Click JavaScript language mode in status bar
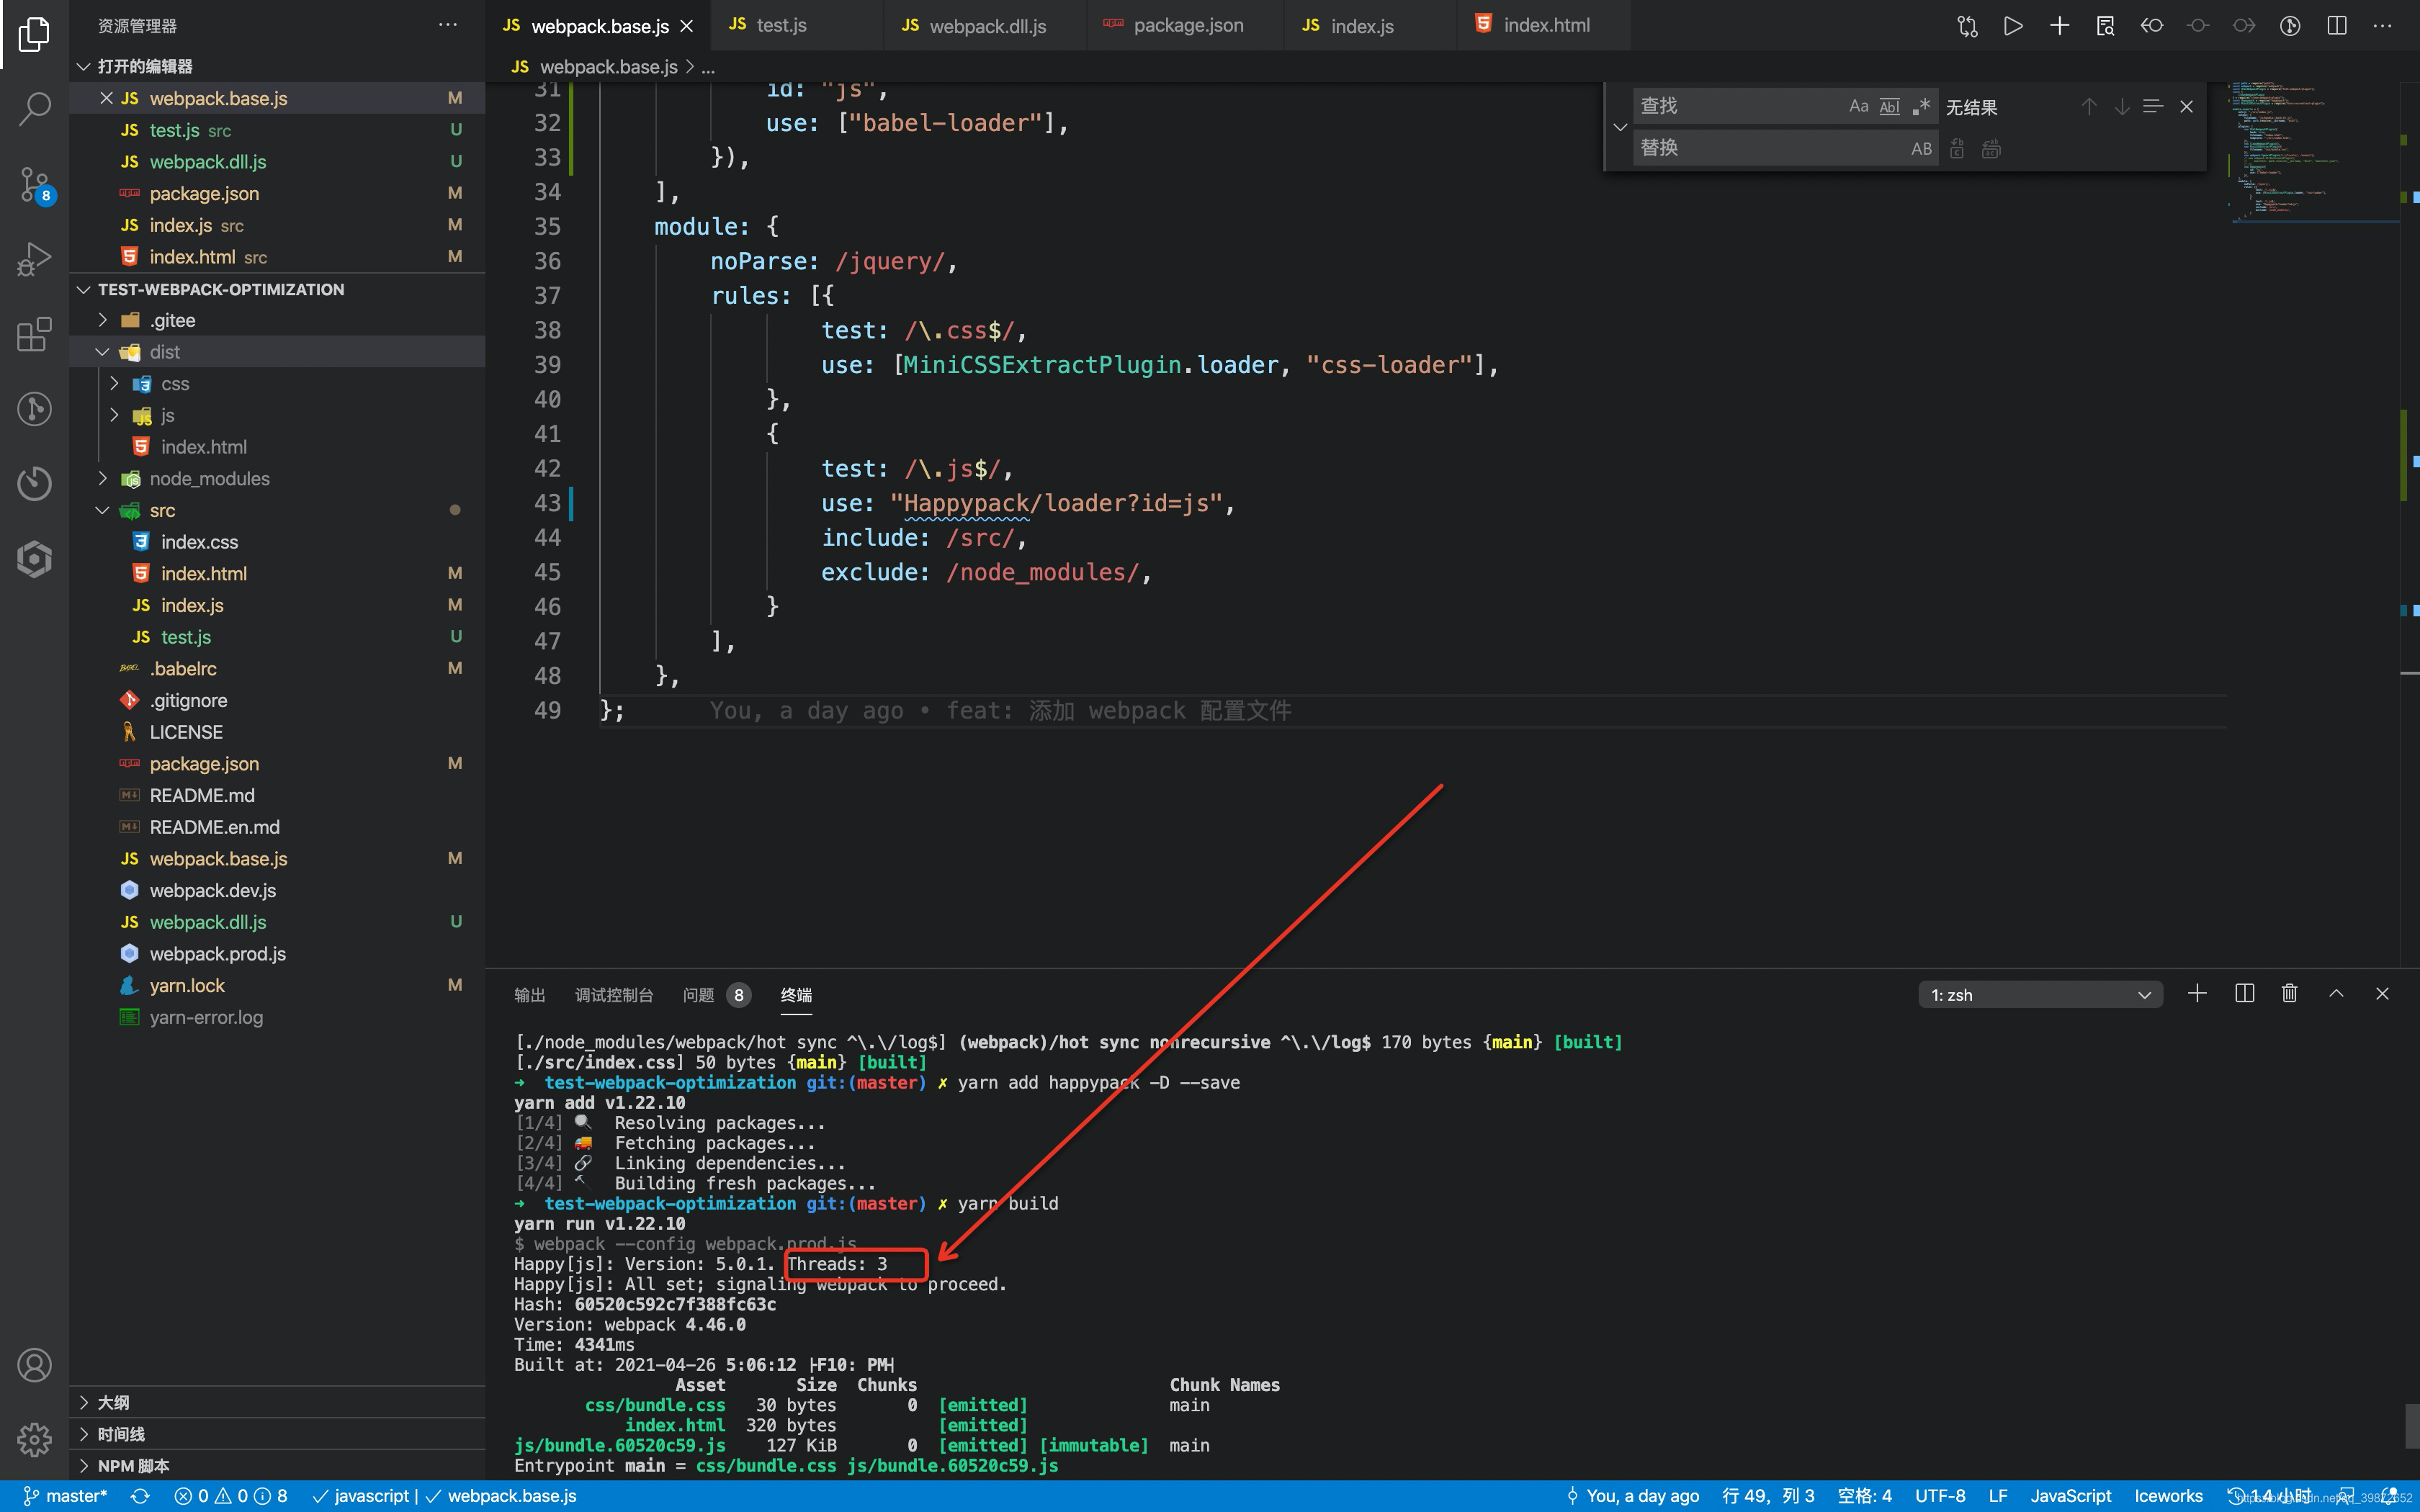Screen dimensions: 2420x1512 (x=2071, y=1496)
